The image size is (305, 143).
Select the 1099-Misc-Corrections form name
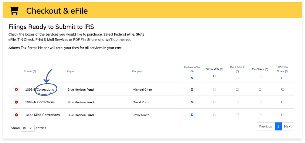pyautogui.click(x=43, y=115)
